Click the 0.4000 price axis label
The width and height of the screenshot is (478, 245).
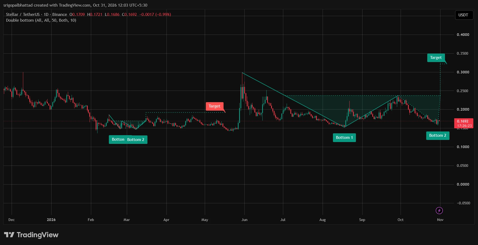[463, 35]
